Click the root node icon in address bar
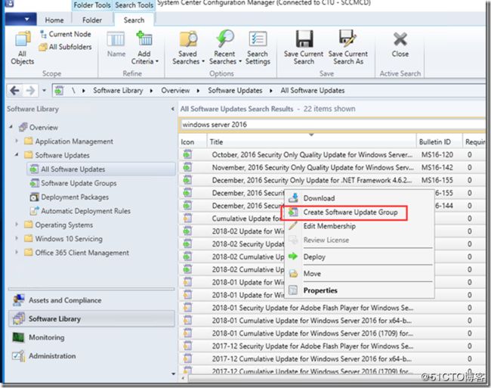 [x=59, y=91]
